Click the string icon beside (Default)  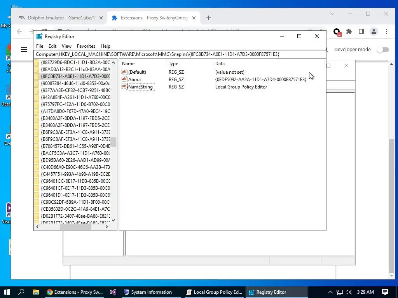[124, 72]
